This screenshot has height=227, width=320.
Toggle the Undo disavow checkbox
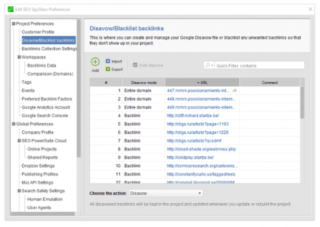135,65
